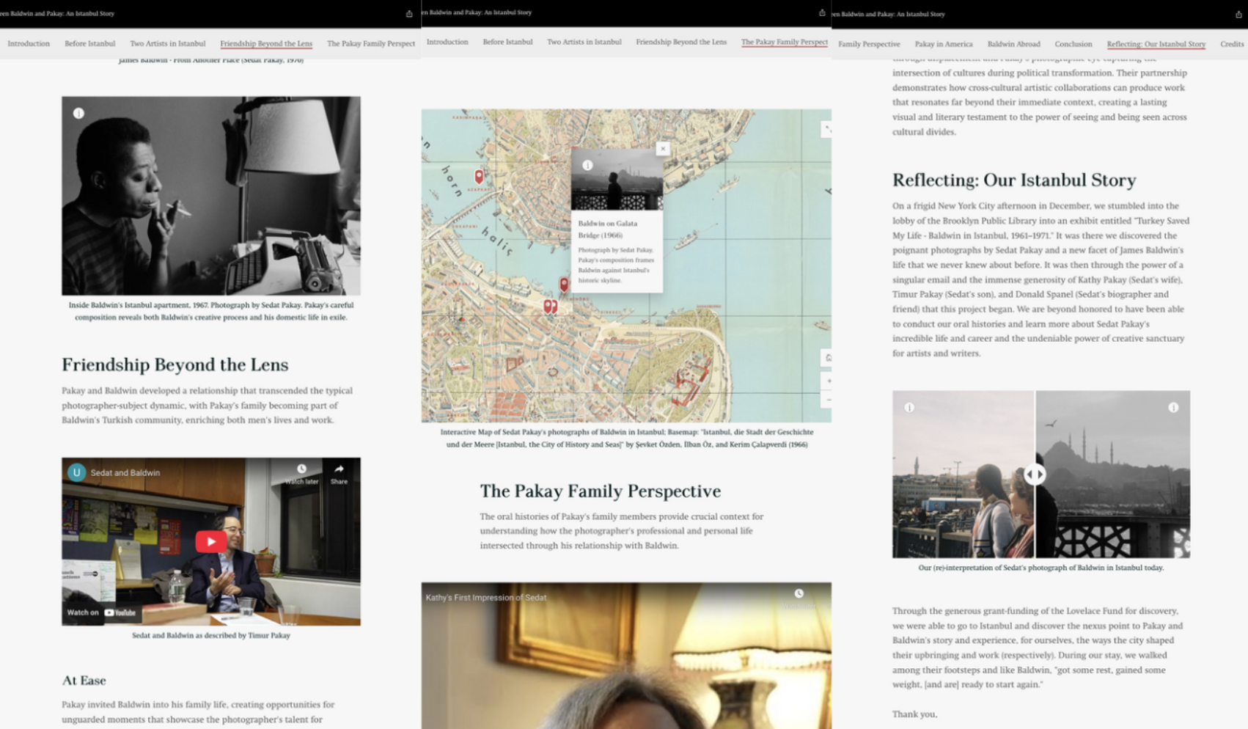Click the At Ease subheading
Screen dimensions: 1248x729
pos(84,681)
